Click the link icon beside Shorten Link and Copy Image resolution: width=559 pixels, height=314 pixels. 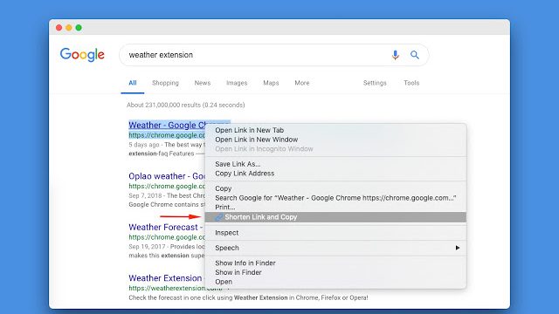click(x=219, y=217)
